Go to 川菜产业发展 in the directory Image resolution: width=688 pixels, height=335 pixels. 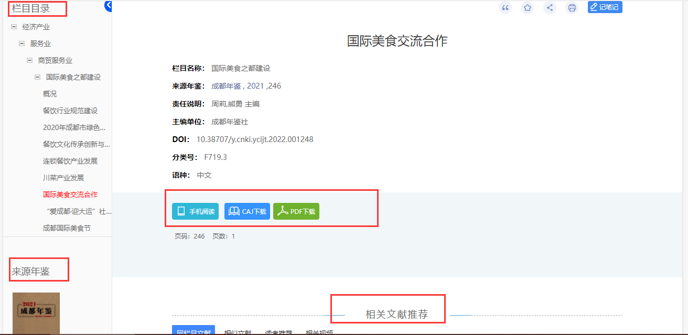(x=63, y=178)
